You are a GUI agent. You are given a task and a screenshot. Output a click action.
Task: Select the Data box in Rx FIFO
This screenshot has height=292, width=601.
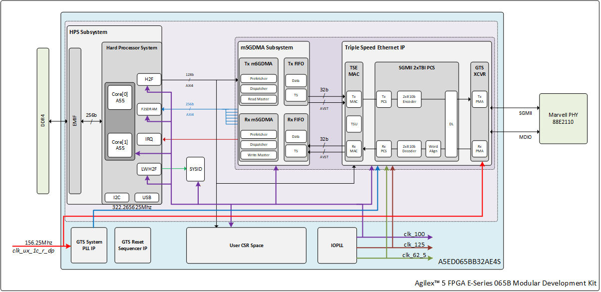(x=296, y=136)
